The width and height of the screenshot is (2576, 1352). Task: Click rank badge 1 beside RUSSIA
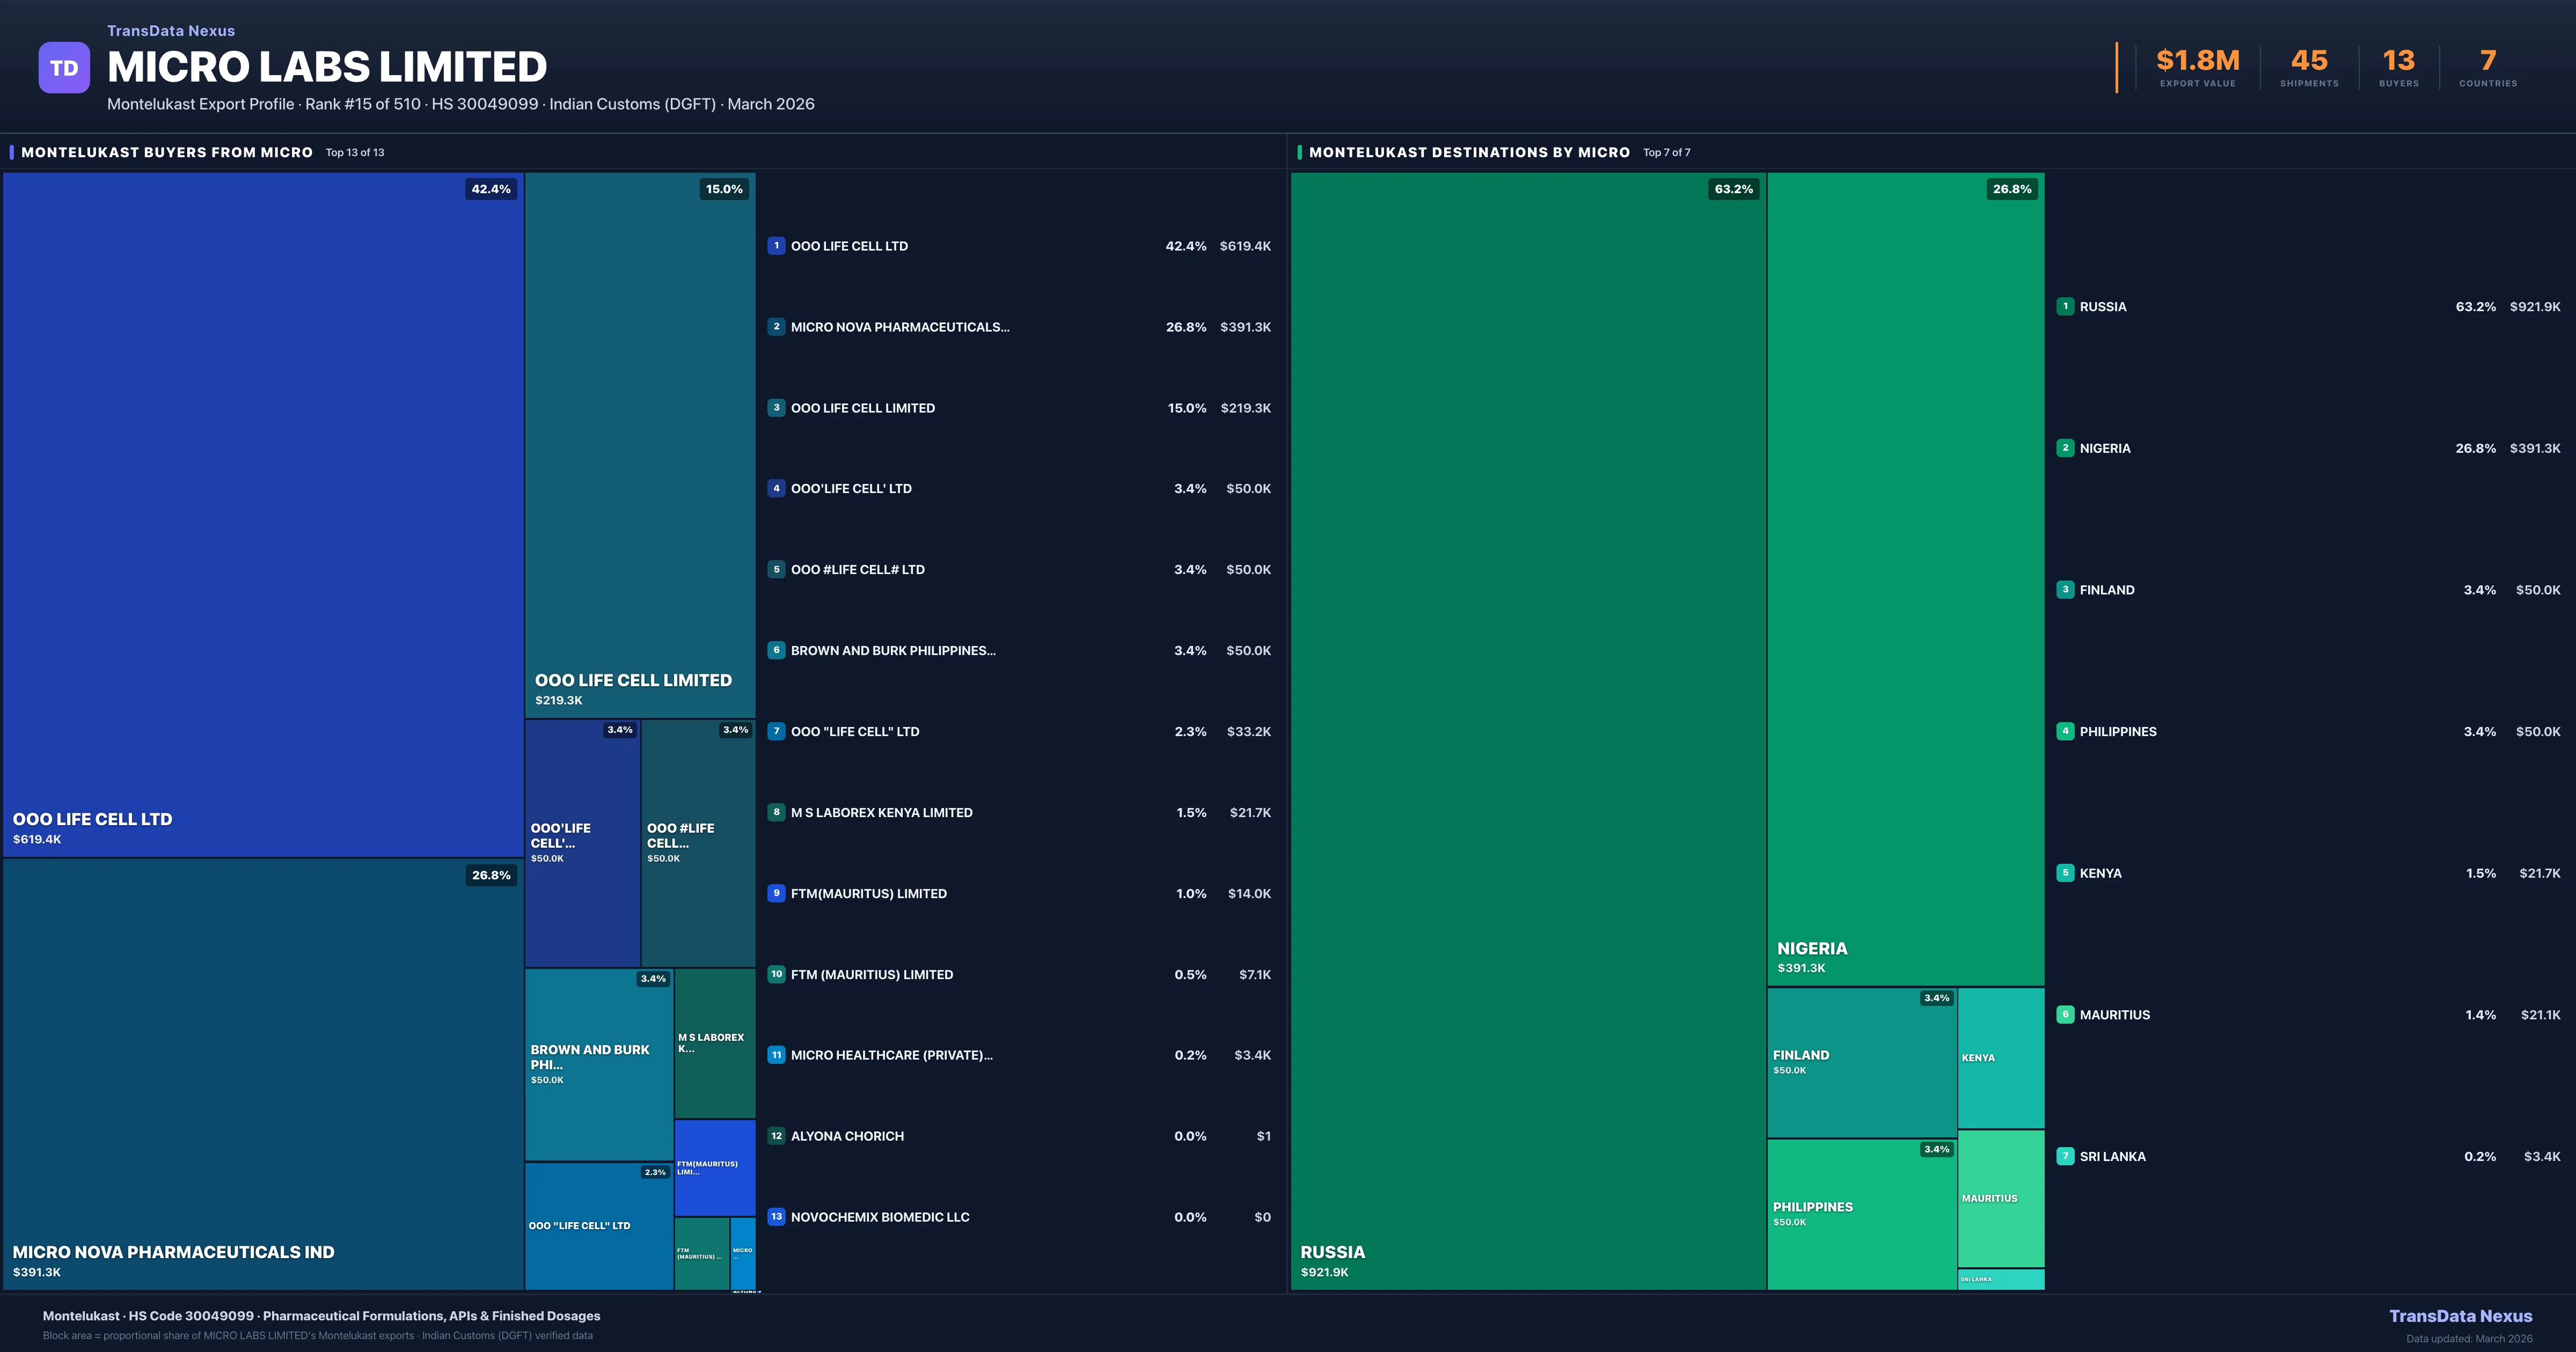(2065, 307)
